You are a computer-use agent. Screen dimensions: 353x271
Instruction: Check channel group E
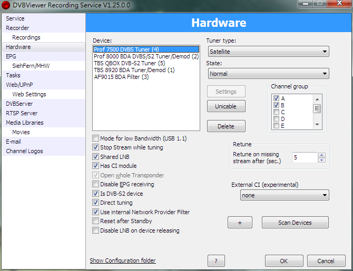click(276, 125)
